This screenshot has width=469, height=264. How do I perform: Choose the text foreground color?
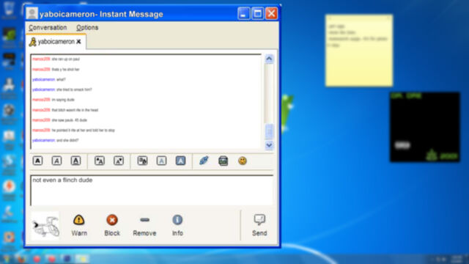tap(161, 161)
